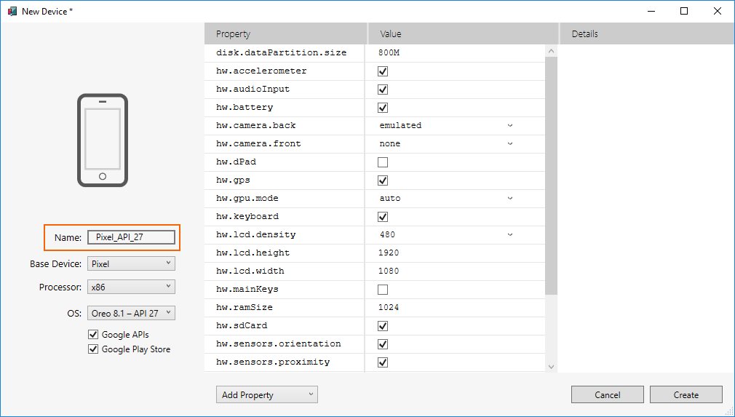Toggle the Google Play Store checkbox

[x=93, y=349]
